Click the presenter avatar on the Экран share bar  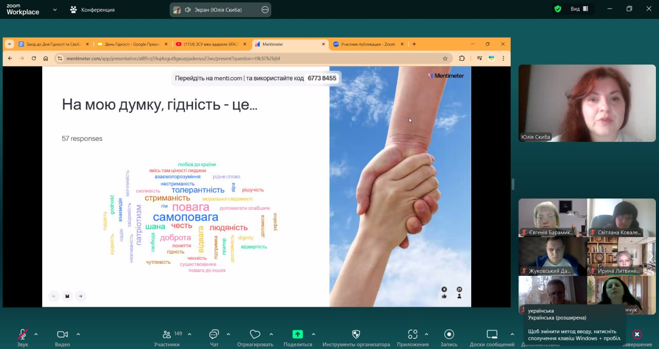tap(177, 9)
